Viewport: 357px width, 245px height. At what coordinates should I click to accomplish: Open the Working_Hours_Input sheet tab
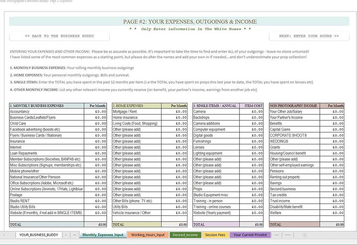(148, 235)
